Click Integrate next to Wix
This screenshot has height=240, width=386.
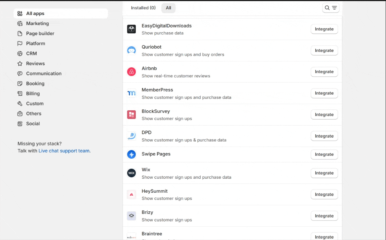coord(324,173)
